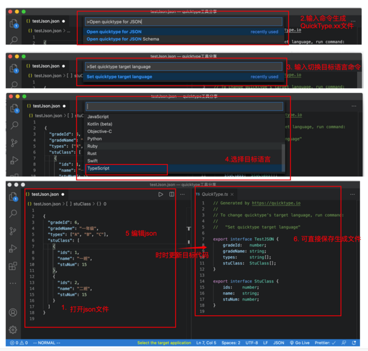This screenshot has height=351, width=368.
Task: Open Source Control in the language list window
Action: click(x=14, y=143)
